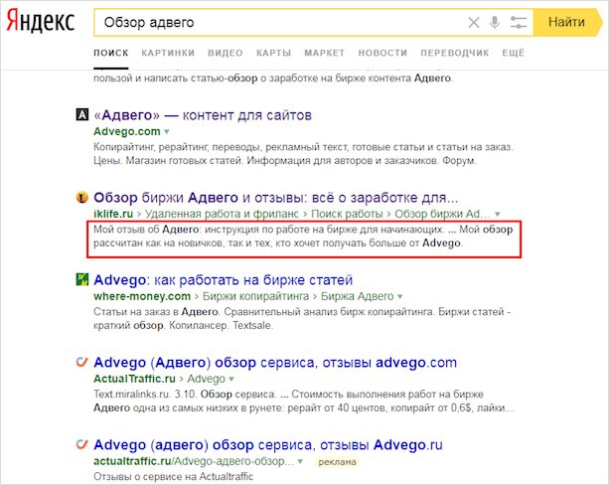This screenshot has width=609, height=485.
Task: Clear the search query with the X icon
Action: pos(474,22)
